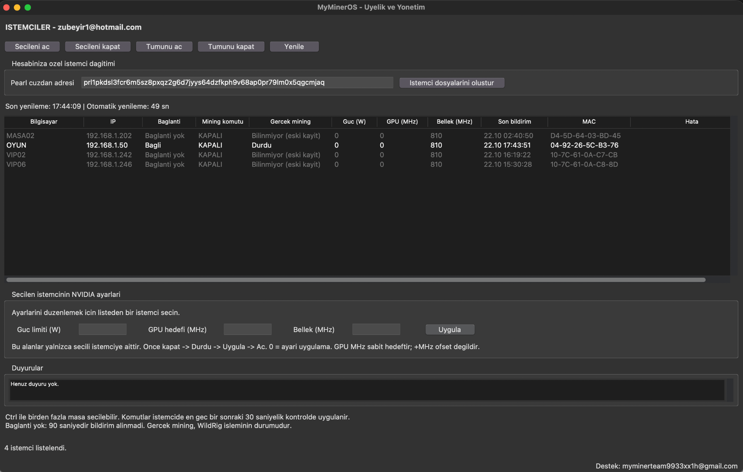Click the Gercek mining column header
Image resolution: width=743 pixels, height=472 pixels.
290,121
